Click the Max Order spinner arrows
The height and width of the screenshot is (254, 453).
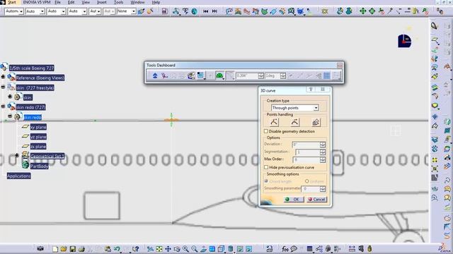(x=323, y=159)
